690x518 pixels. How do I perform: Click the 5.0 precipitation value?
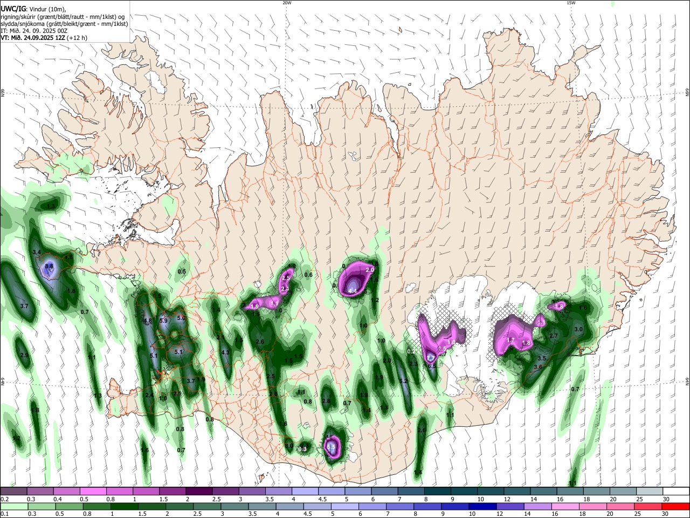coord(181,318)
